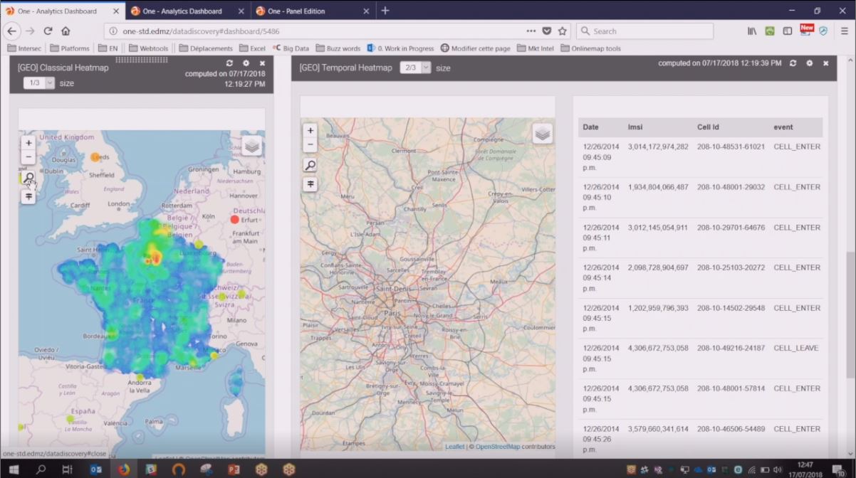Refresh the Classical Heatmap panel
Image resolution: width=856 pixels, height=478 pixels.
tap(229, 63)
